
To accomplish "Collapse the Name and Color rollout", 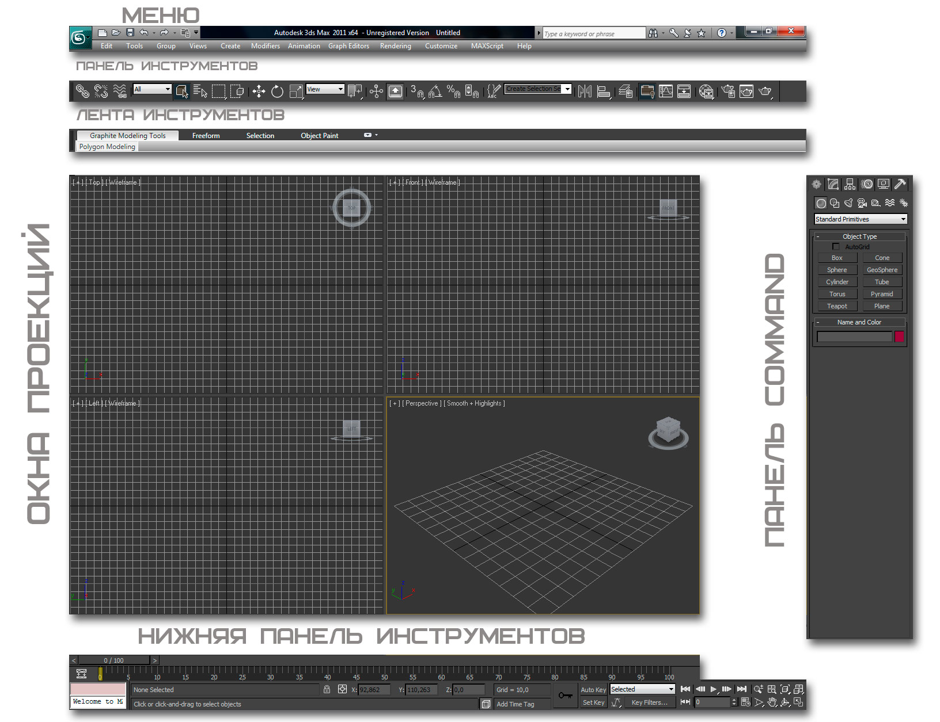I will (x=859, y=322).
